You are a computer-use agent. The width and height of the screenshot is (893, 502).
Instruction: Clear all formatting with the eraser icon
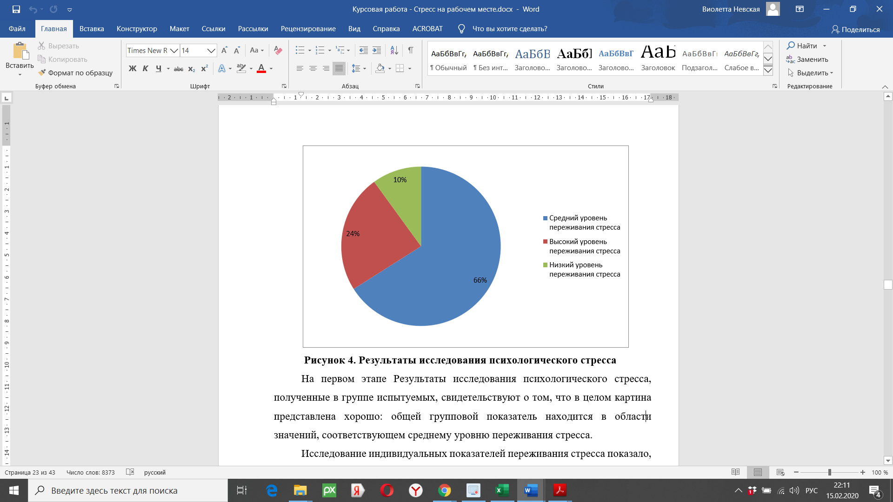point(278,50)
